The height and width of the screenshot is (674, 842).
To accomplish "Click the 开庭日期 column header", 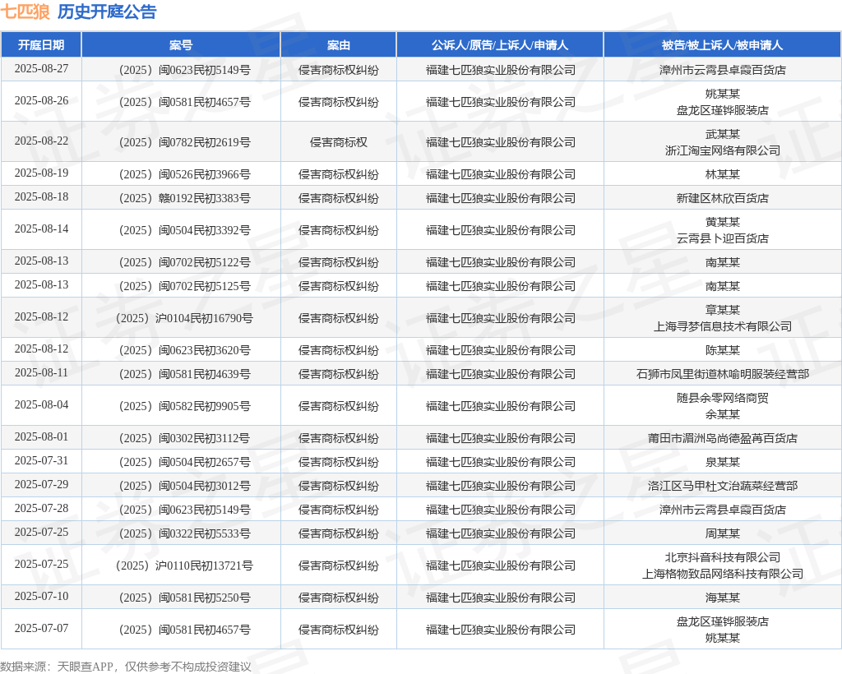I will click(41, 45).
